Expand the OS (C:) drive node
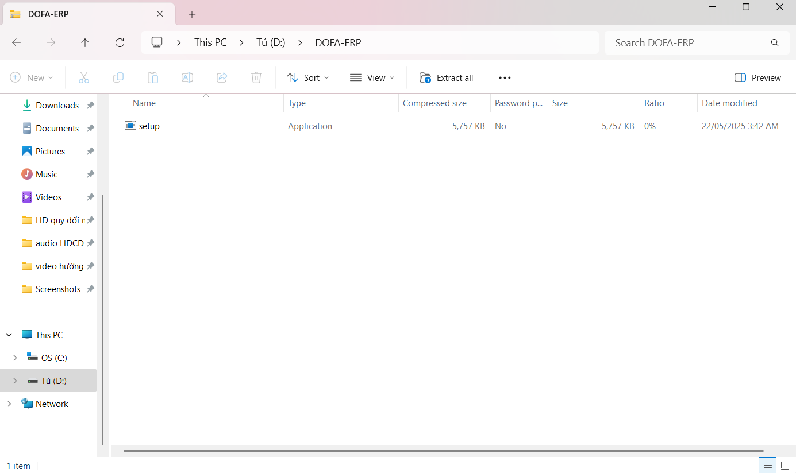 click(x=15, y=358)
